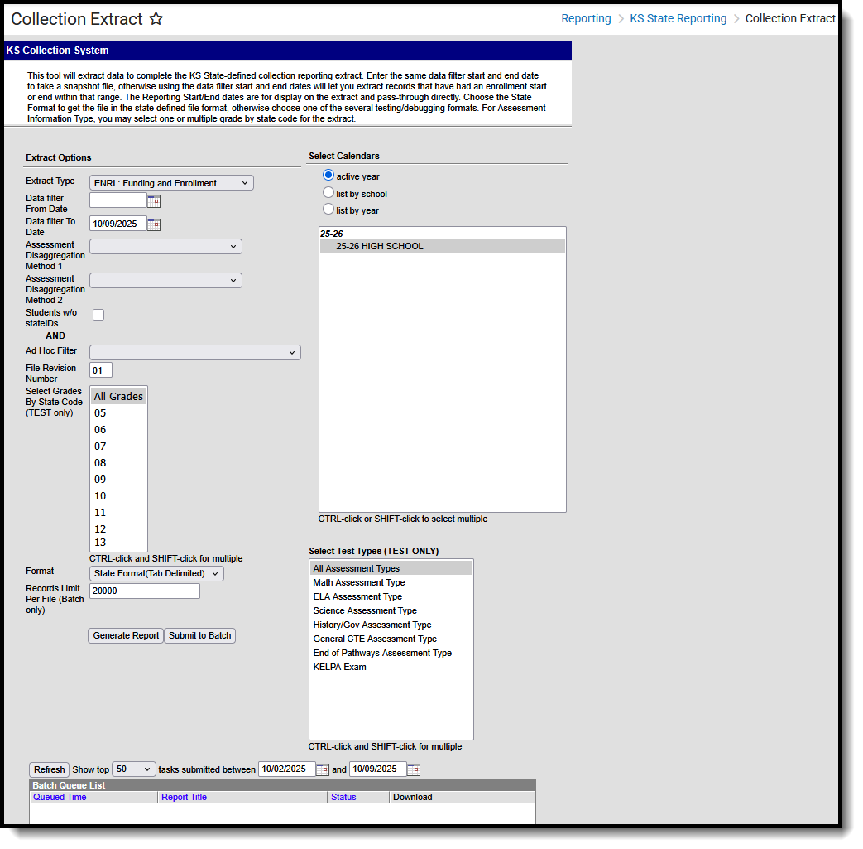Viewport: 863px width, 849px height.
Task: Open the tasks submitted end date calendar picker
Action: (x=413, y=769)
